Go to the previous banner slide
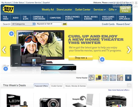This screenshot has height=107, width=139. [4, 50]
